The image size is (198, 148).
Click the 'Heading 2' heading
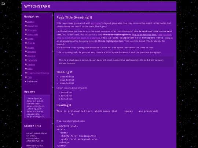click(x=64, y=72)
